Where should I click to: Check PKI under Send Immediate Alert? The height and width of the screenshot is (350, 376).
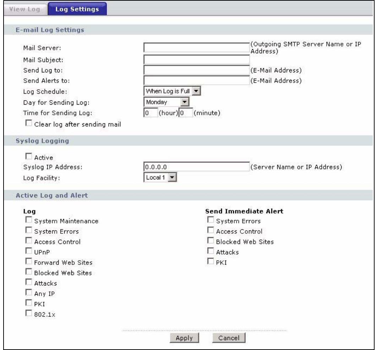(211, 261)
